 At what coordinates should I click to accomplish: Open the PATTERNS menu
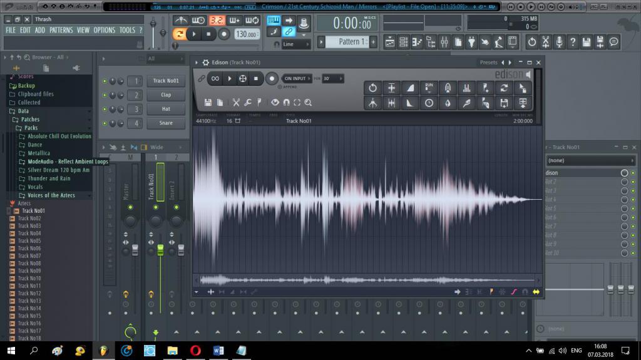[x=61, y=30]
